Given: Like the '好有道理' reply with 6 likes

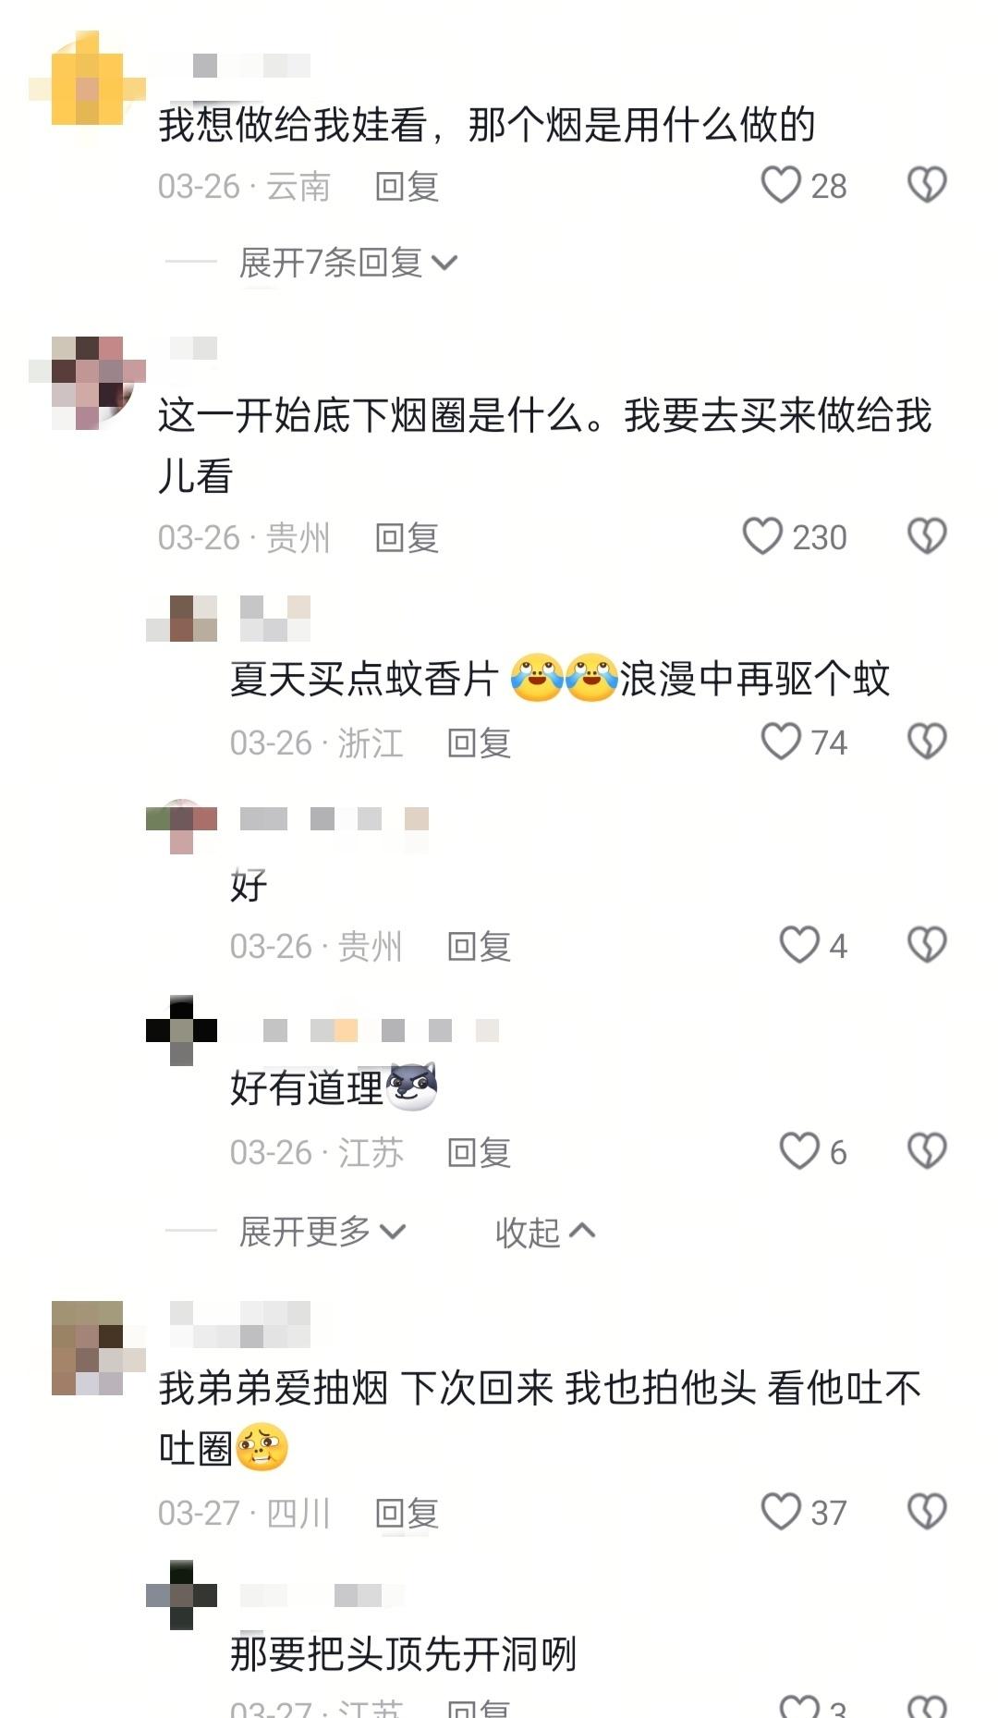Looking at the screenshot, I should 799,1151.
